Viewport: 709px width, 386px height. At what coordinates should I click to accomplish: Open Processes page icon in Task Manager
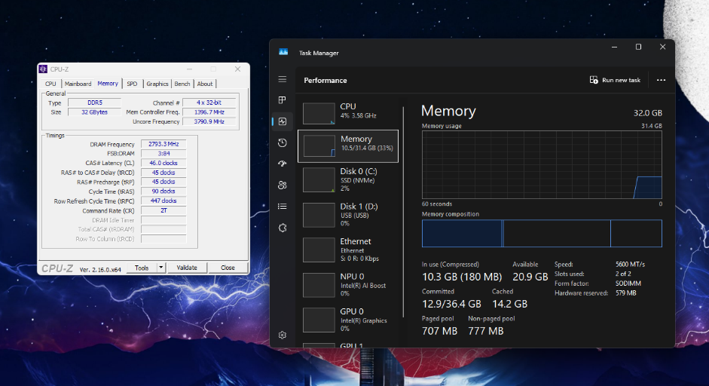(x=282, y=100)
